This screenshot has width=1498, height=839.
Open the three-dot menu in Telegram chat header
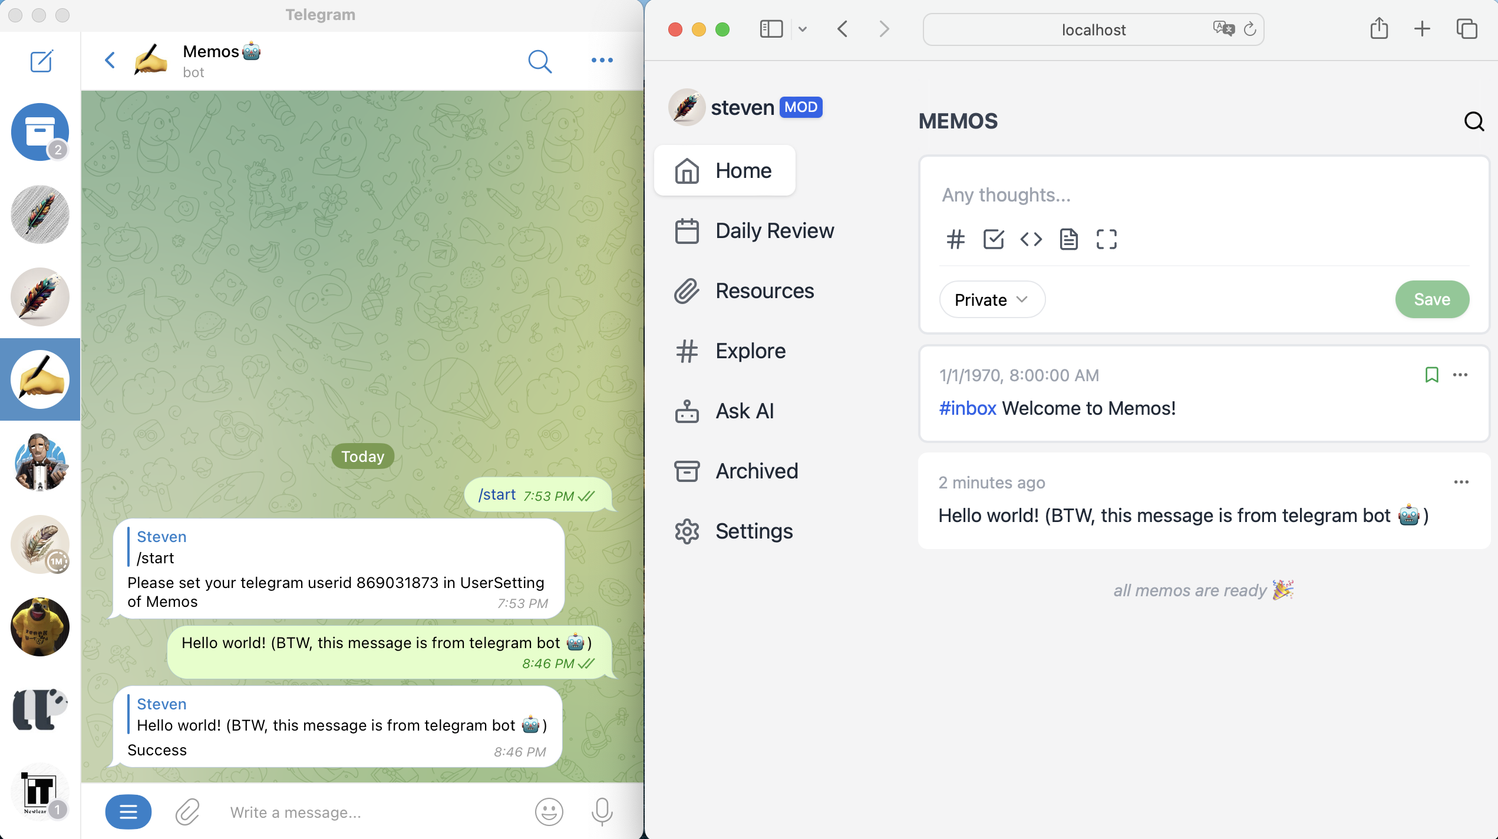[602, 60]
